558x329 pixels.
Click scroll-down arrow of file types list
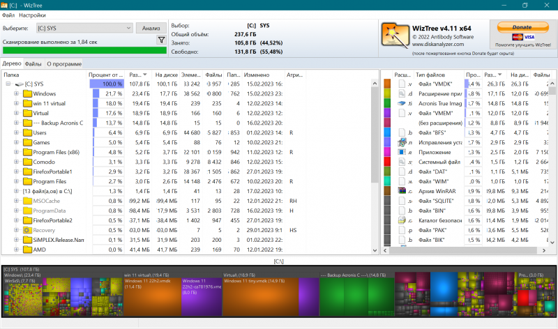[x=552, y=243]
